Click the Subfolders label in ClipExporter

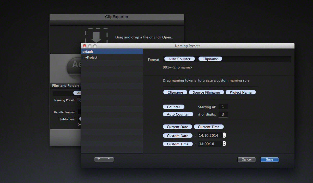pyautogui.click(x=68, y=119)
